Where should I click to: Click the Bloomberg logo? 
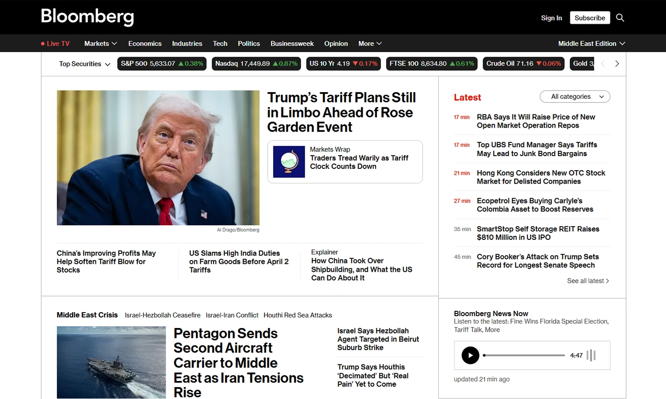[87, 17]
